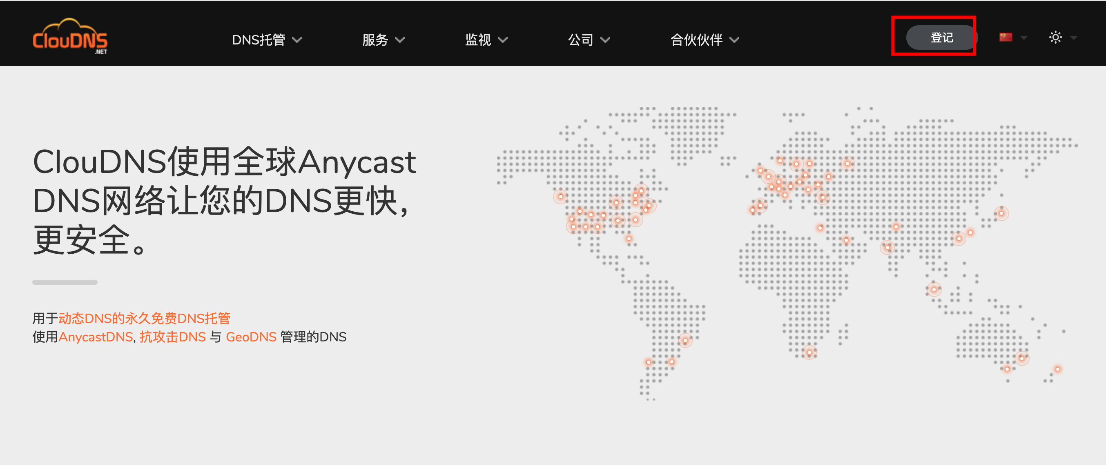Click the server marker in New Zealand
The height and width of the screenshot is (465, 1106).
tap(1057, 369)
